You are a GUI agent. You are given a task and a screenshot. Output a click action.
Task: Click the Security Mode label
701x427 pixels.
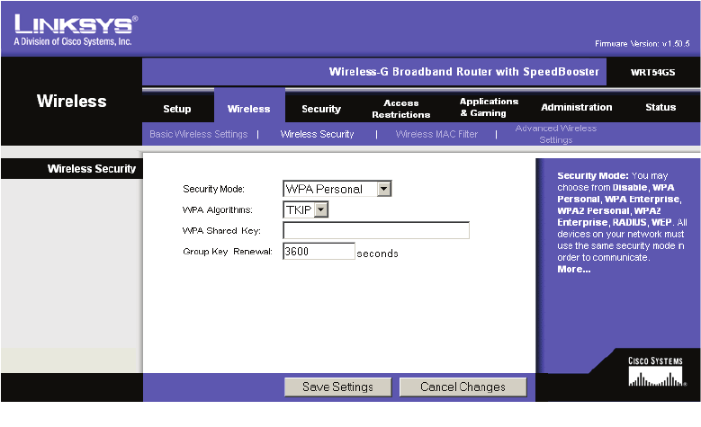tap(213, 189)
